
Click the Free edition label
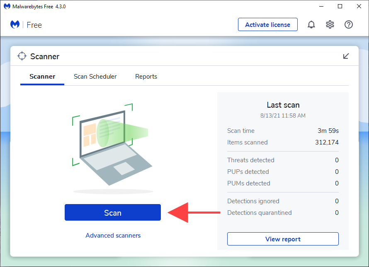34,25
